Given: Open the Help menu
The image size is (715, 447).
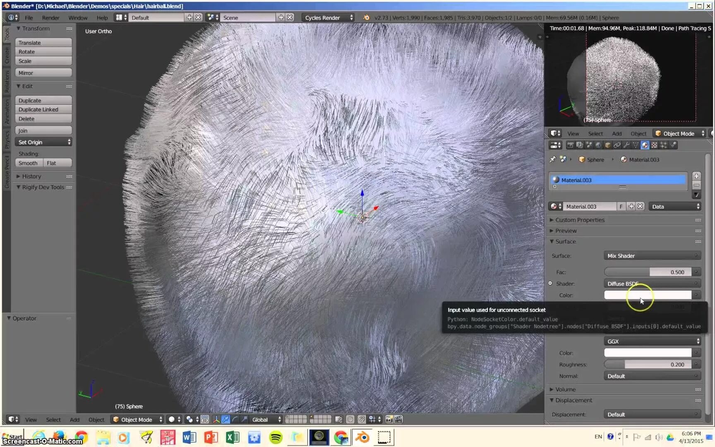Looking at the screenshot, I should pyautogui.click(x=102, y=18).
